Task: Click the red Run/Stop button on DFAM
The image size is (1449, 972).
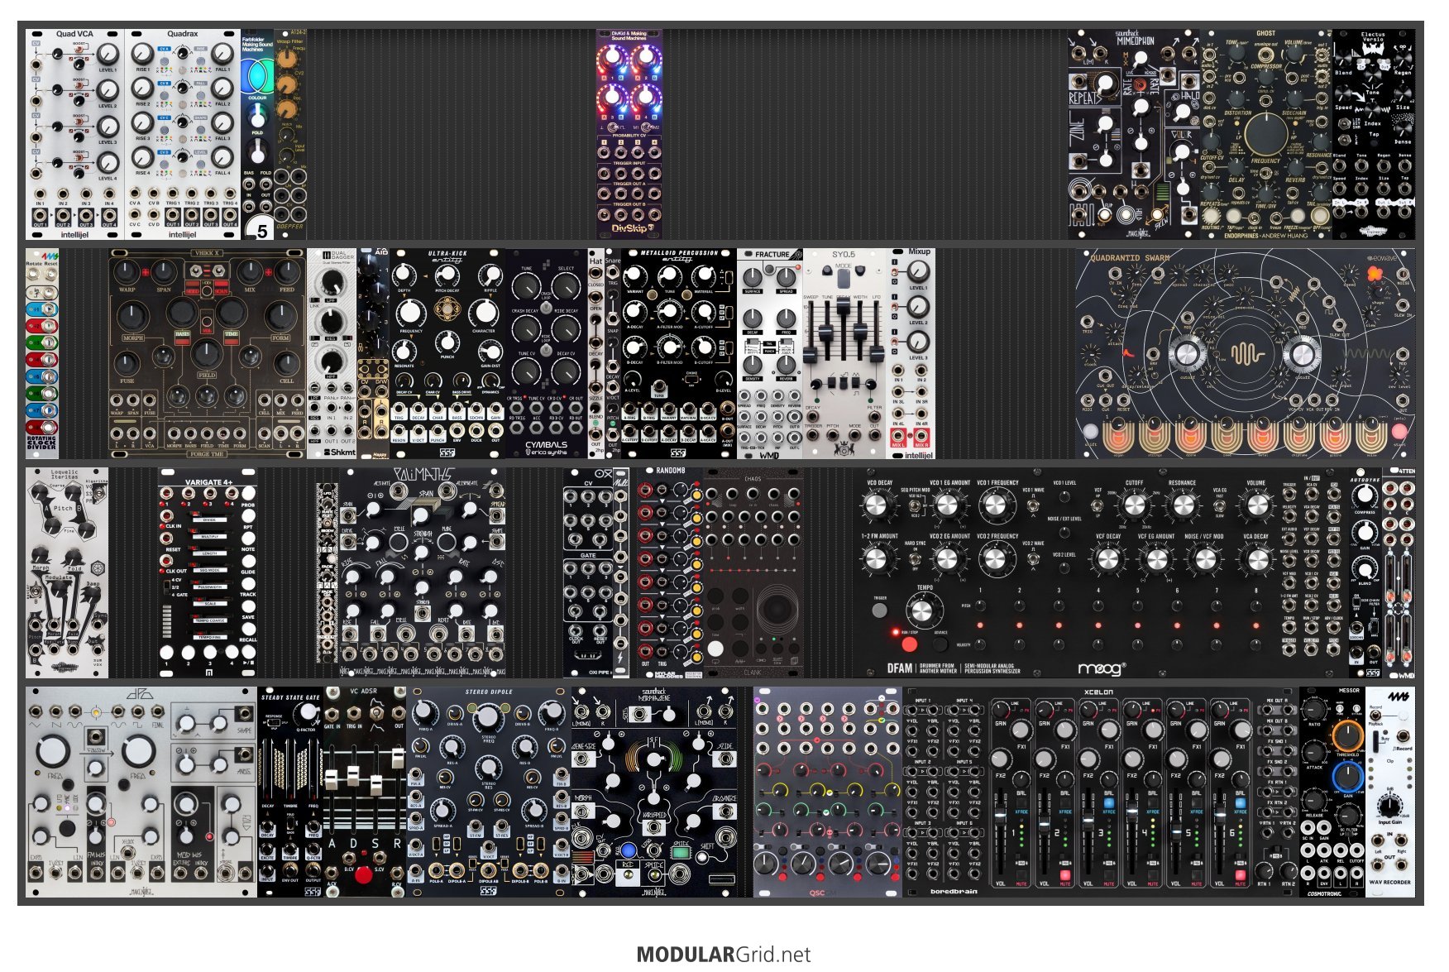Action: 909,644
